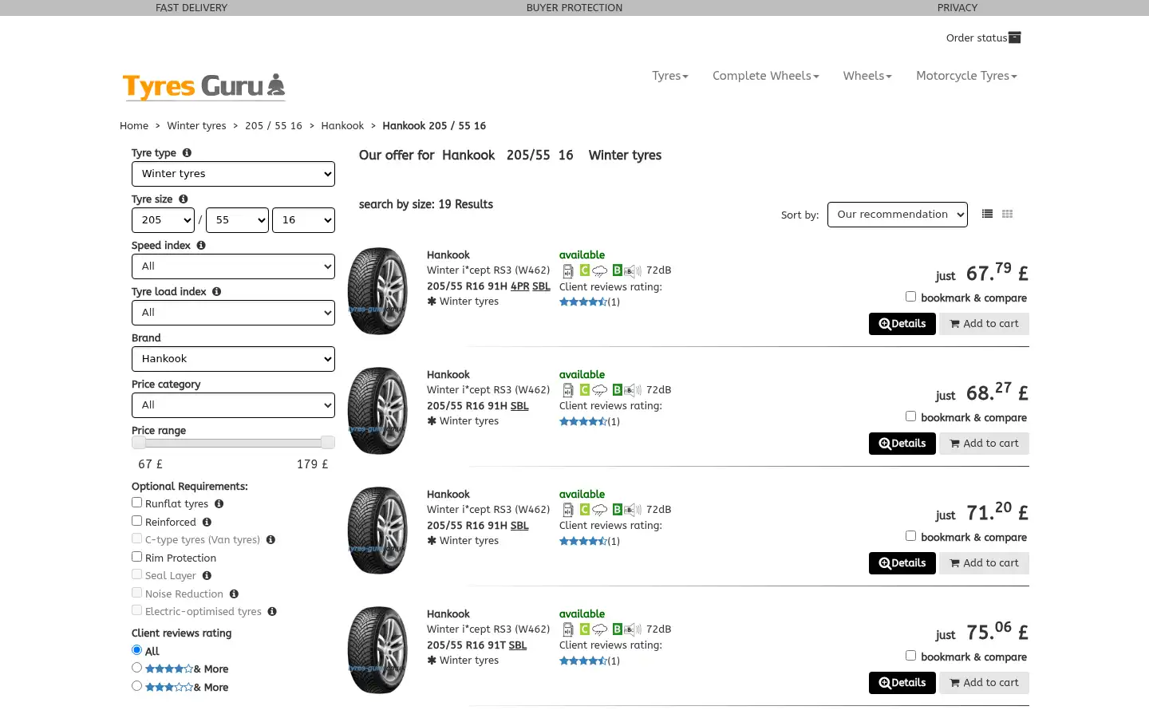Open tyre profile 55 dropdown
The width and height of the screenshot is (1149, 718).
(x=237, y=220)
